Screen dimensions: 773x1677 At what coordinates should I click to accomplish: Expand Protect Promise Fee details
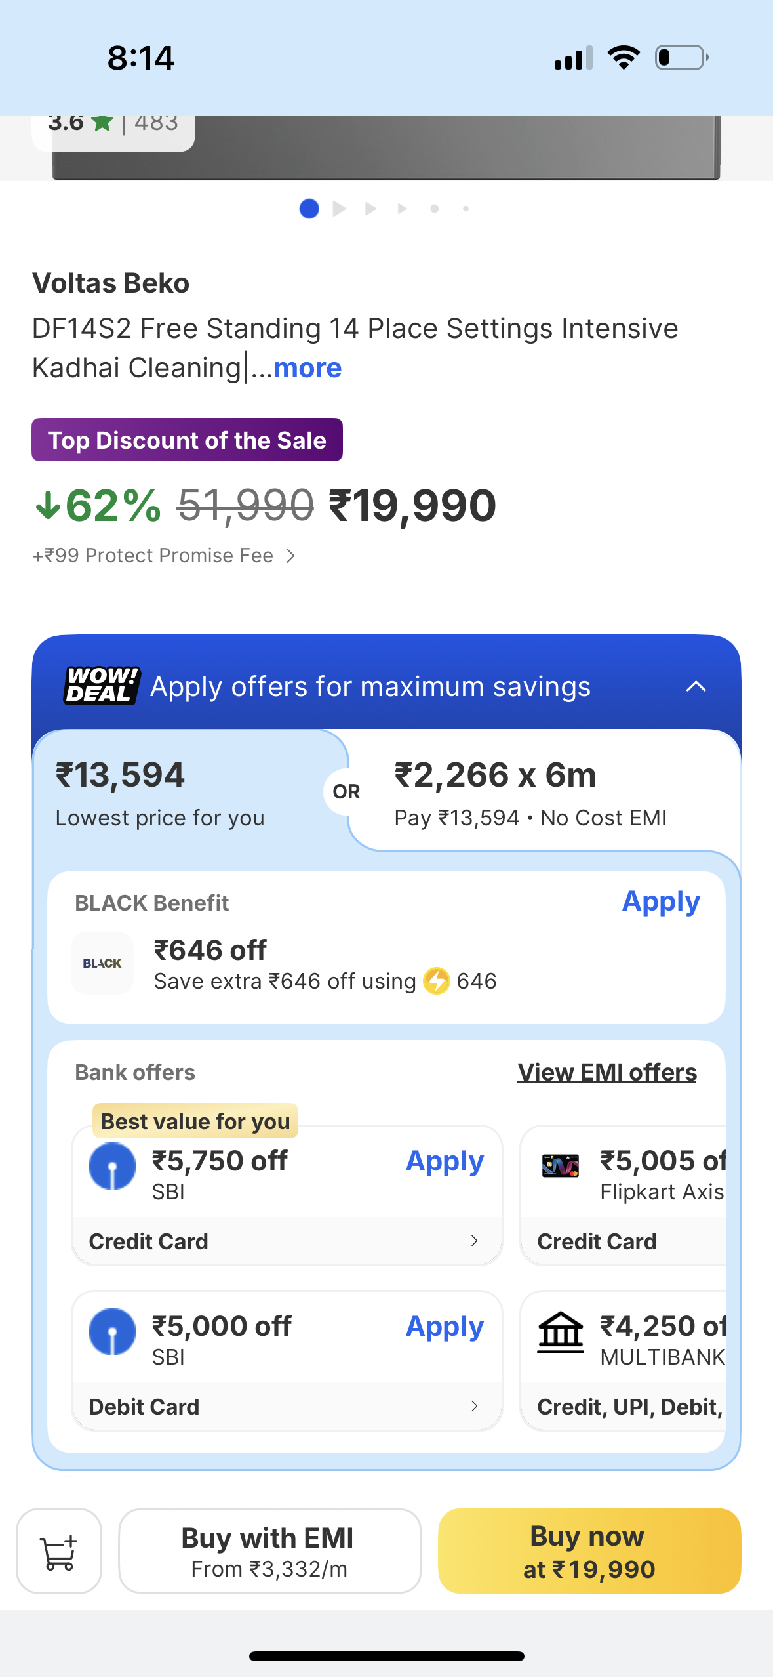pos(290,556)
